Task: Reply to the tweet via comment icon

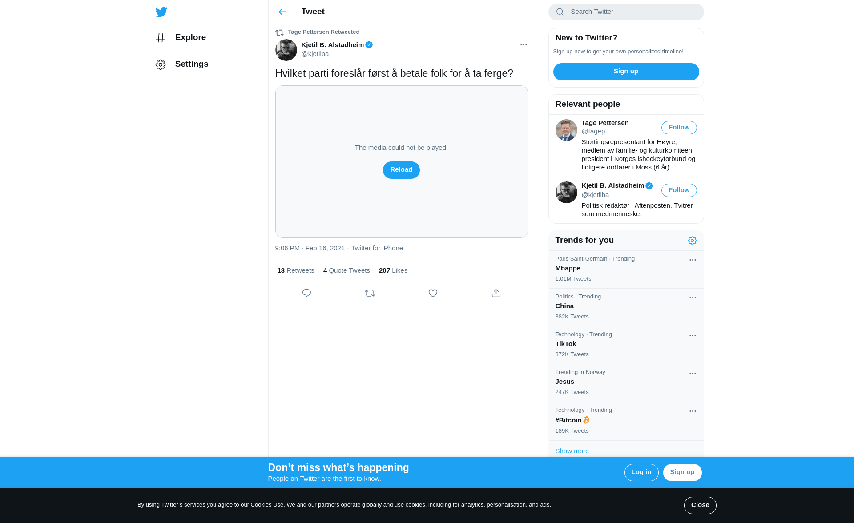Action: (306, 293)
